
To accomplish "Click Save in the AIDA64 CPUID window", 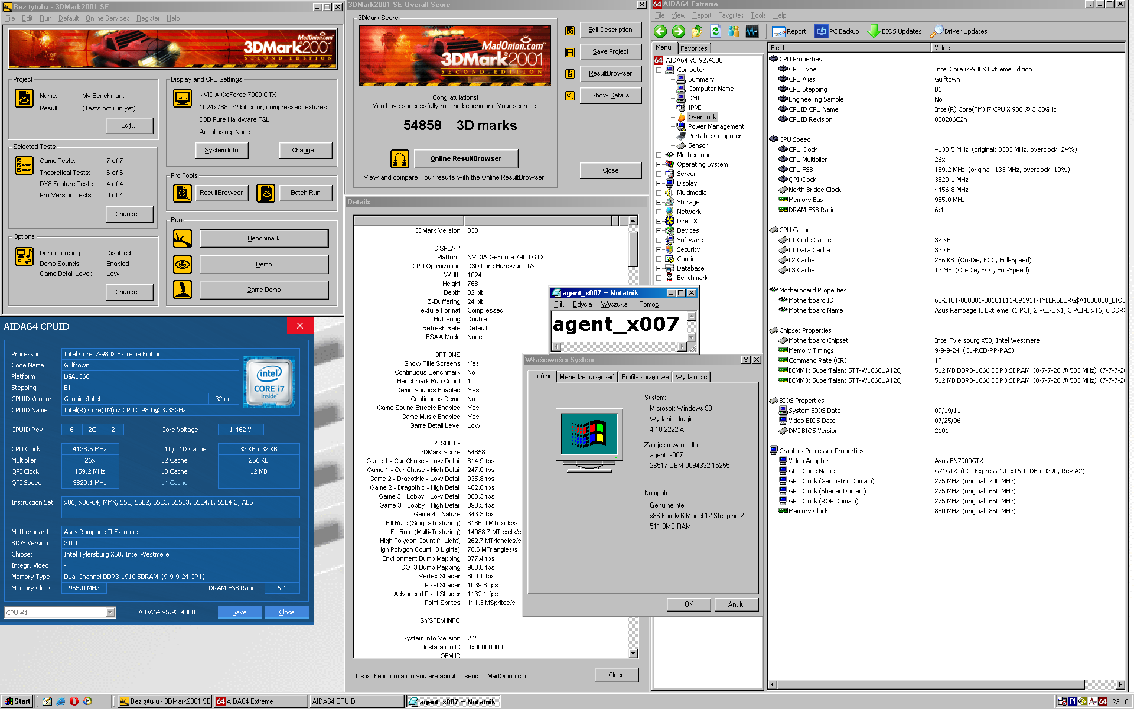I will tap(239, 612).
